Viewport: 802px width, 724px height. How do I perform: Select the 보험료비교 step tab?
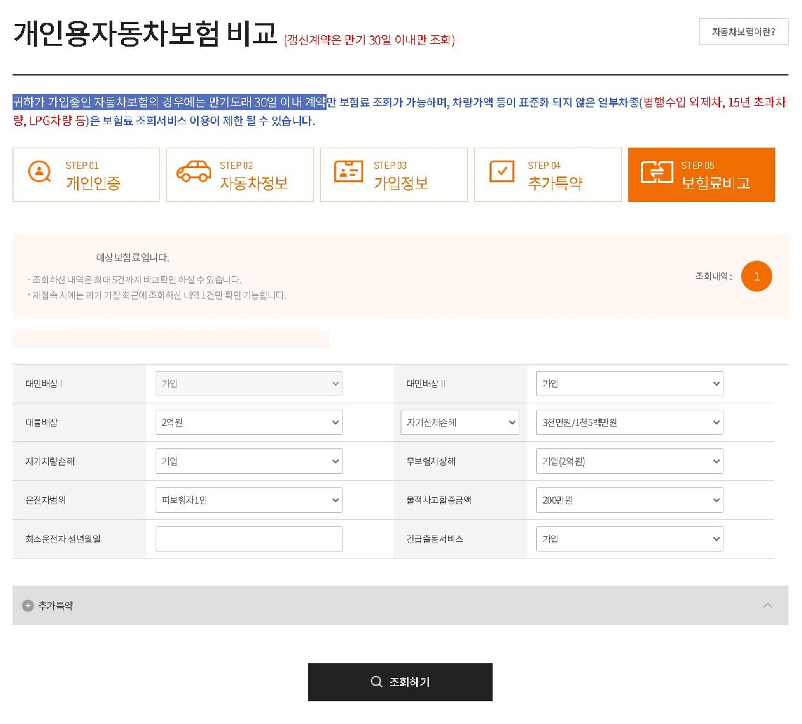click(701, 175)
